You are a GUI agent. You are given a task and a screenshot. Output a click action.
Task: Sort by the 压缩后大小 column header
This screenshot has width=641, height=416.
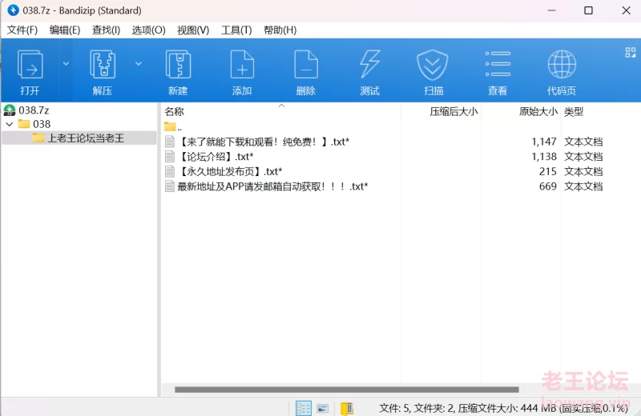tap(454, 111)
